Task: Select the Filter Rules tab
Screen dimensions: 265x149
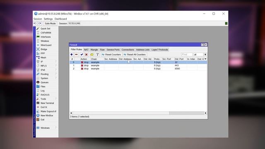Action: [x=76, y=50]
